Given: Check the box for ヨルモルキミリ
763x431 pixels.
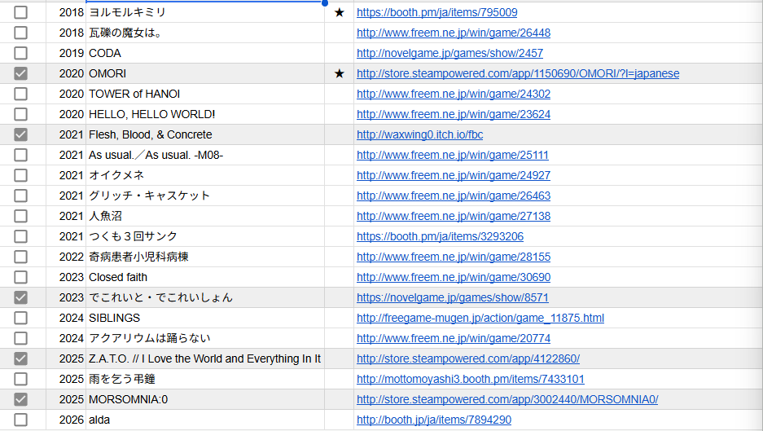Looking at the screenshot, I should pyautogui.click(x=20, y=12).
